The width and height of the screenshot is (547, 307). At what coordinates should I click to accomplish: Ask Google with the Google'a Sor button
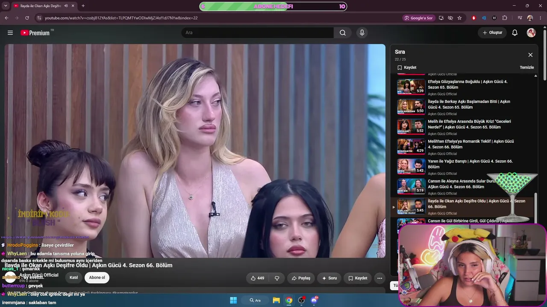coord(418,18)
